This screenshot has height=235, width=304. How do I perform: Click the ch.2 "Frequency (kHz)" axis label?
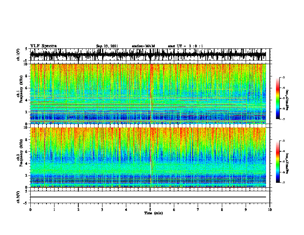point(21,153)
